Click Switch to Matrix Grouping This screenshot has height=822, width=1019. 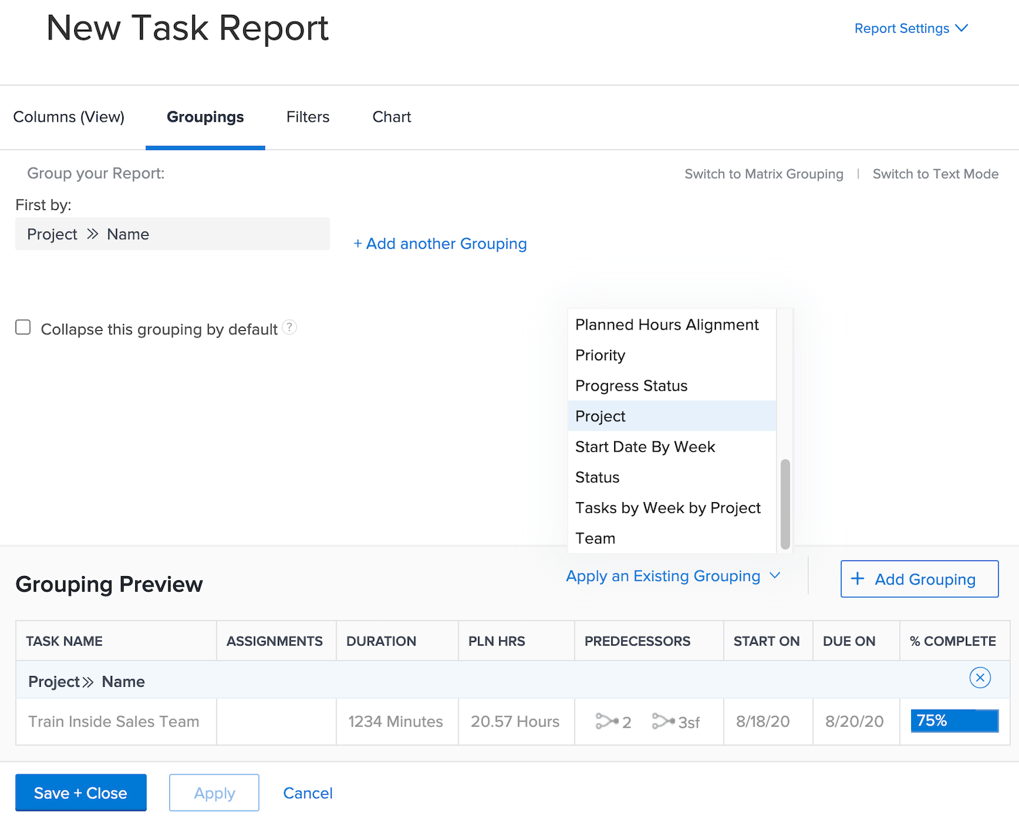pos(764,174)
